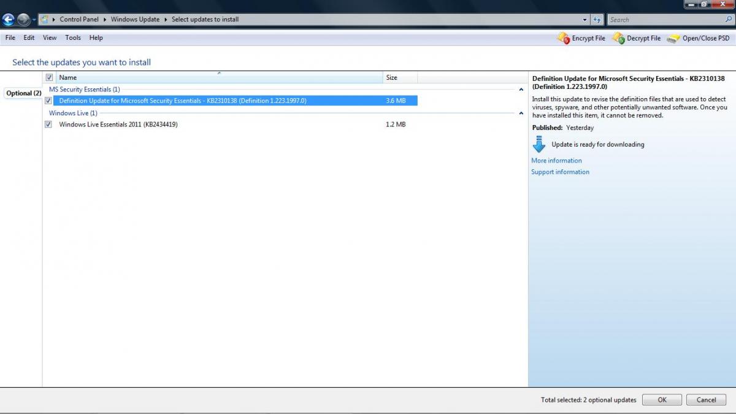Click the search magnifier icon
Screen dimensions: 736x414
click(727, 20)
